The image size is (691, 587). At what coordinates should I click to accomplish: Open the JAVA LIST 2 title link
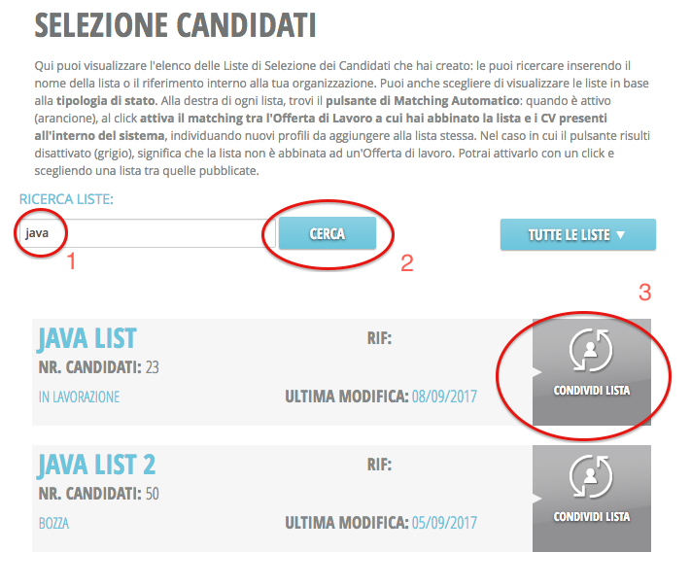pos(96,465)
